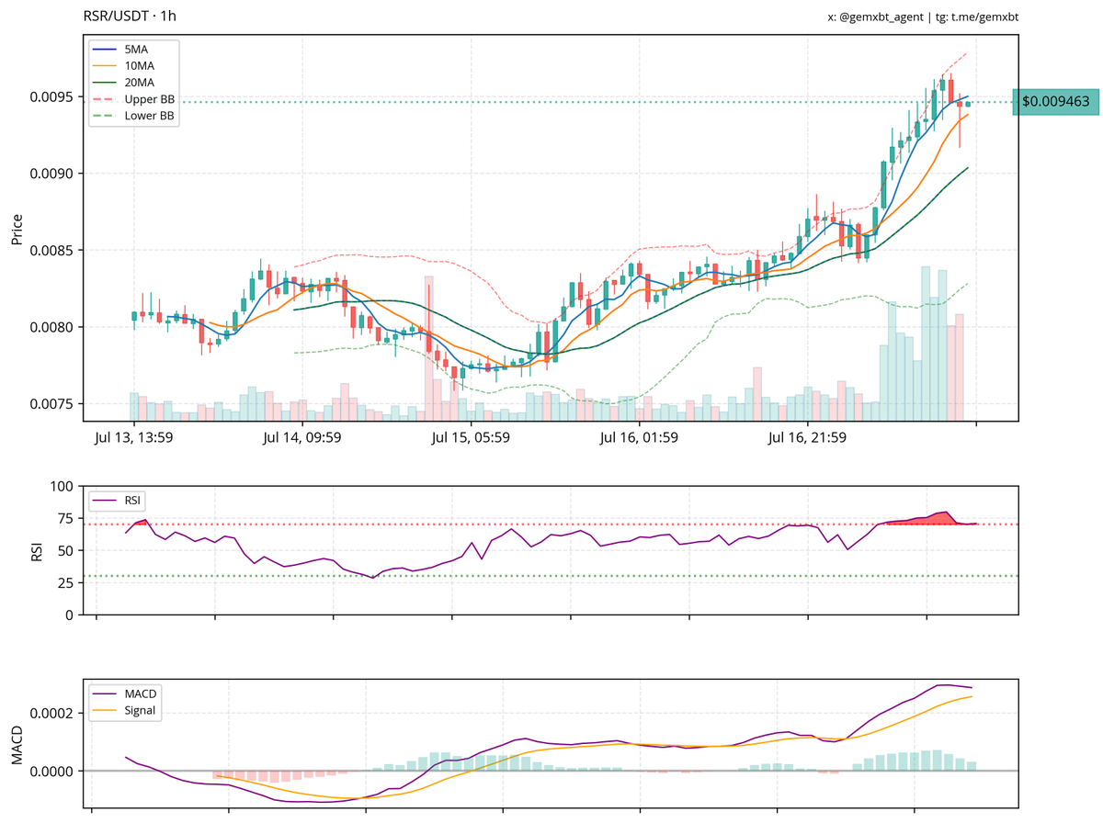
Task: Click the RSI y-axis title
Action: coord(39,550)
